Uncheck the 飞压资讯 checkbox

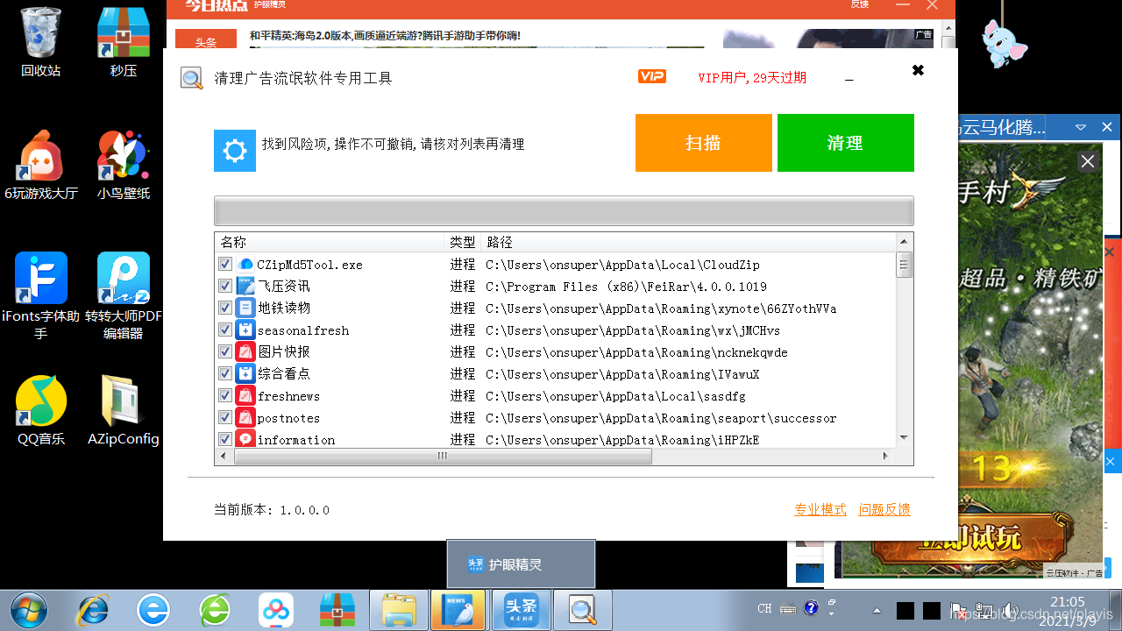tap(224, 286)
